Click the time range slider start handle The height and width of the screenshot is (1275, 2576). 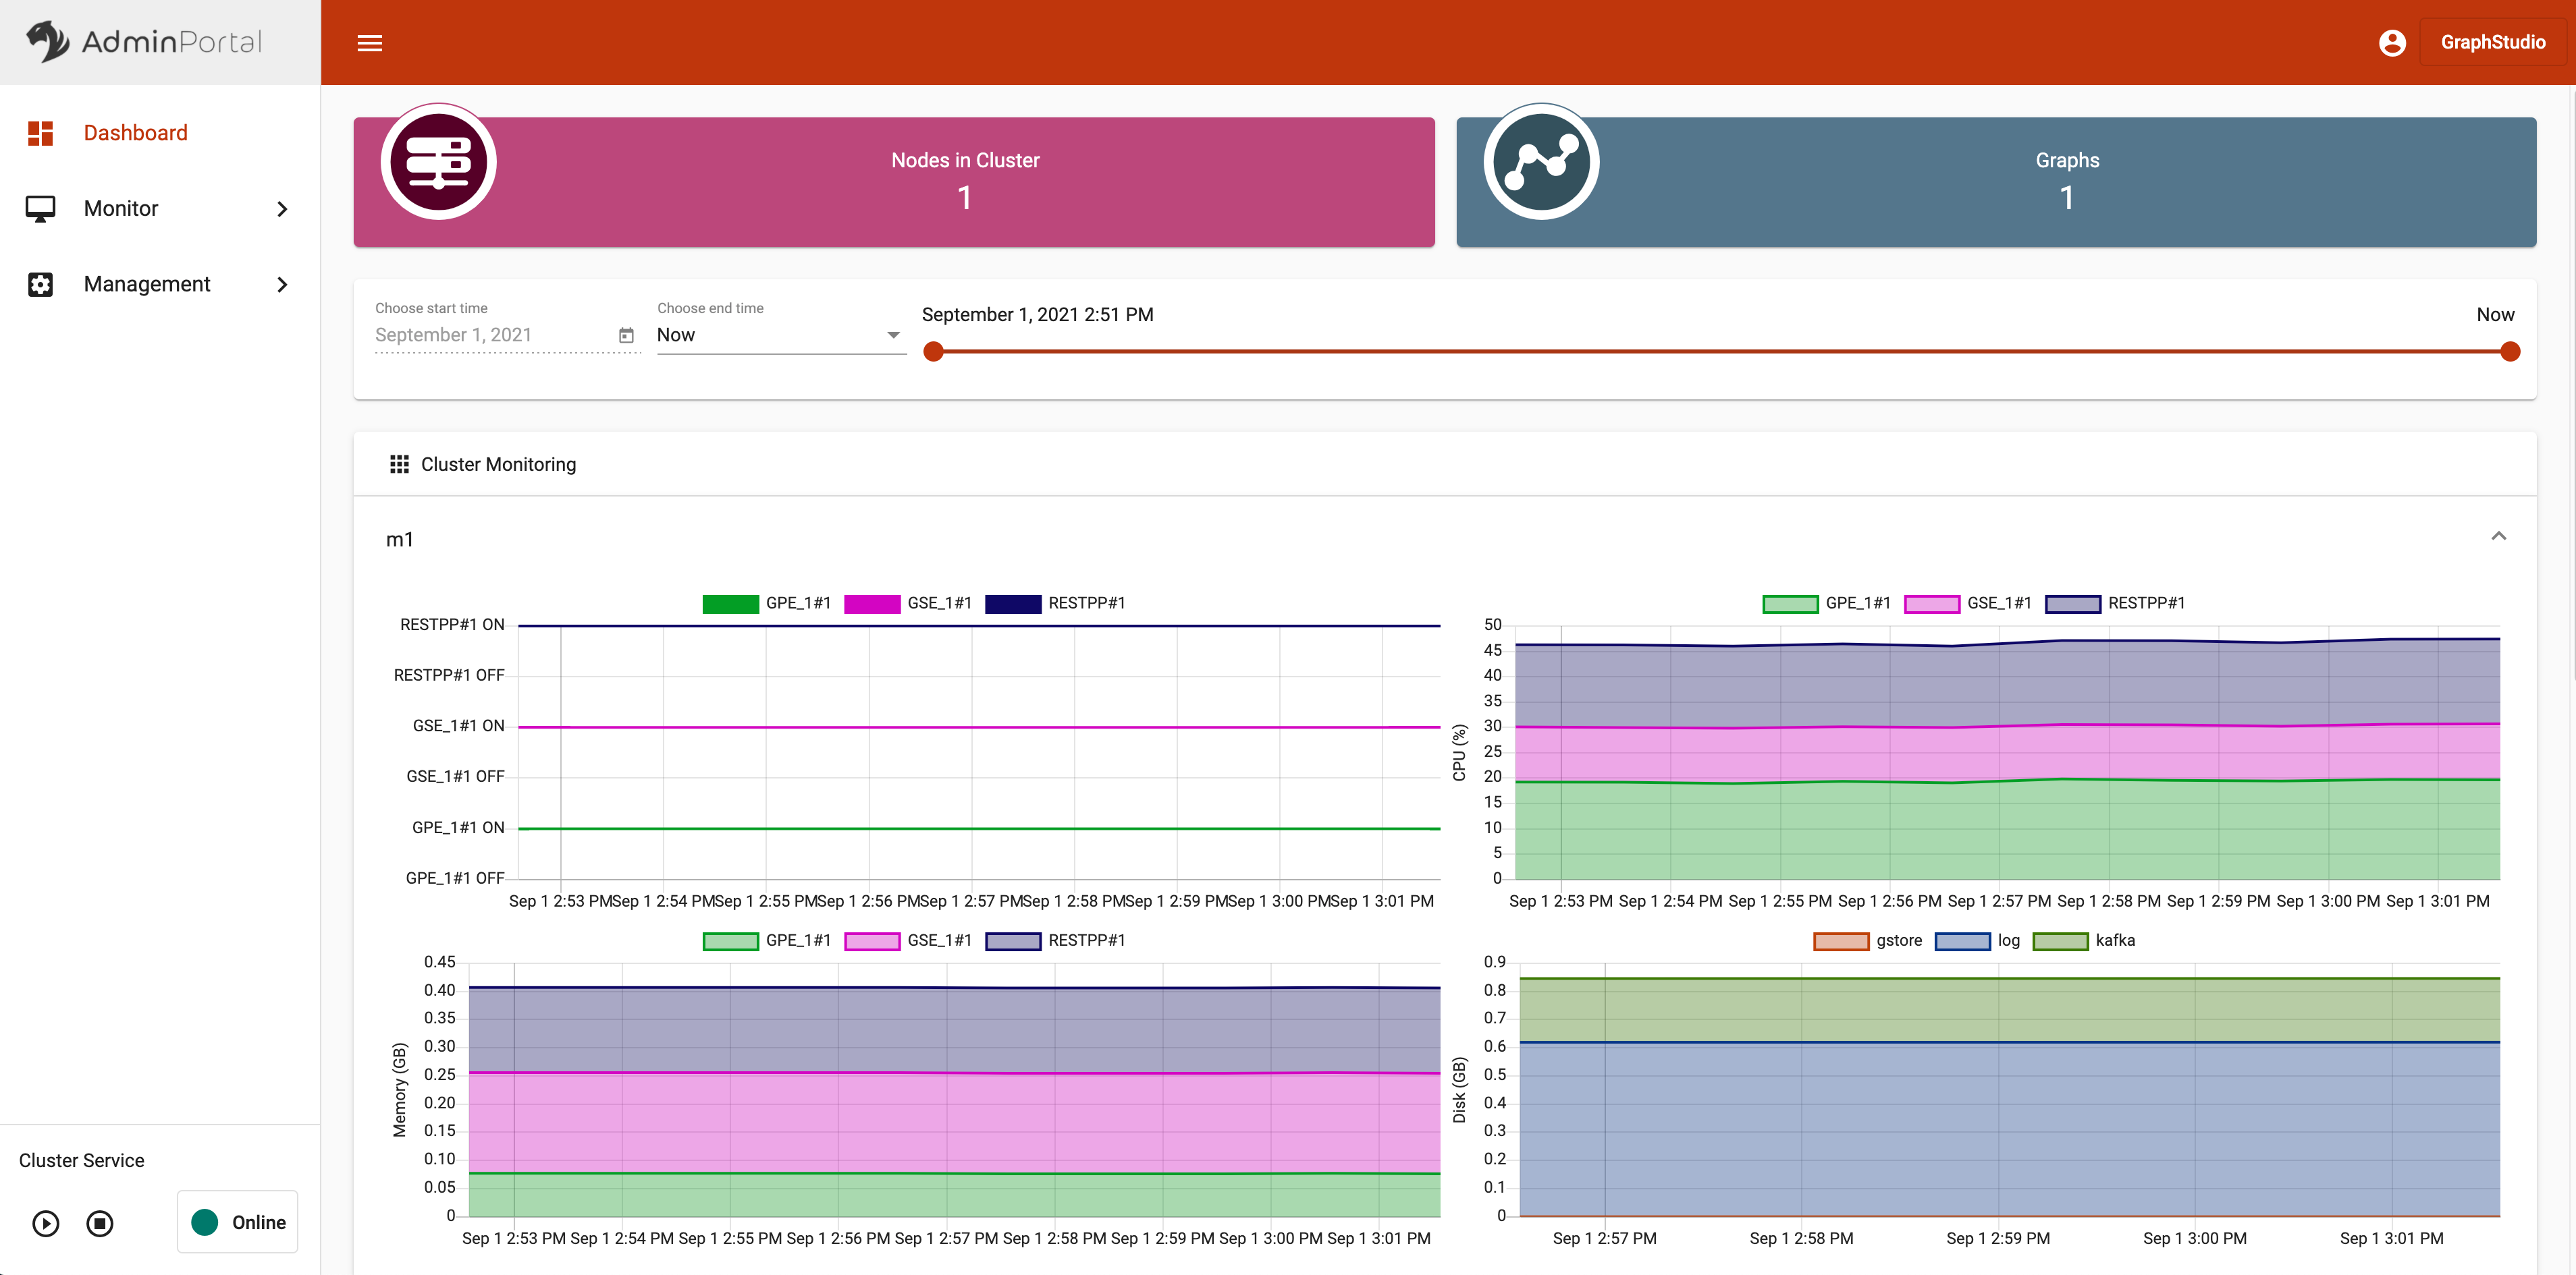(933, 351)
